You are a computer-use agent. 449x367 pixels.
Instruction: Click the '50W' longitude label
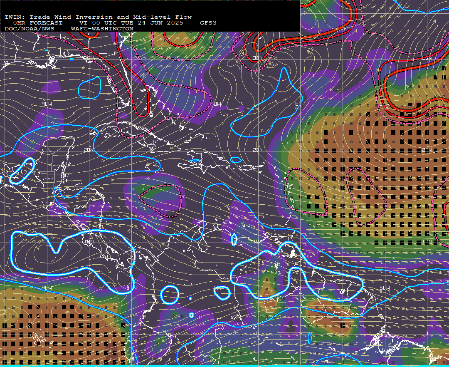[x=384, y=288]
